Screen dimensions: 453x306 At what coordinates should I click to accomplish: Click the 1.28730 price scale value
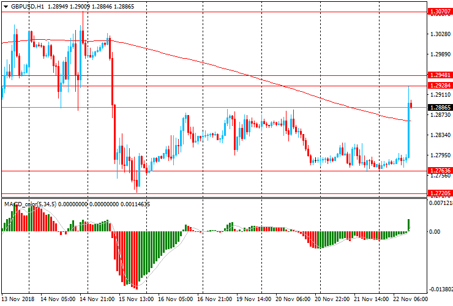pyautogui.click(x=440, y=115)
